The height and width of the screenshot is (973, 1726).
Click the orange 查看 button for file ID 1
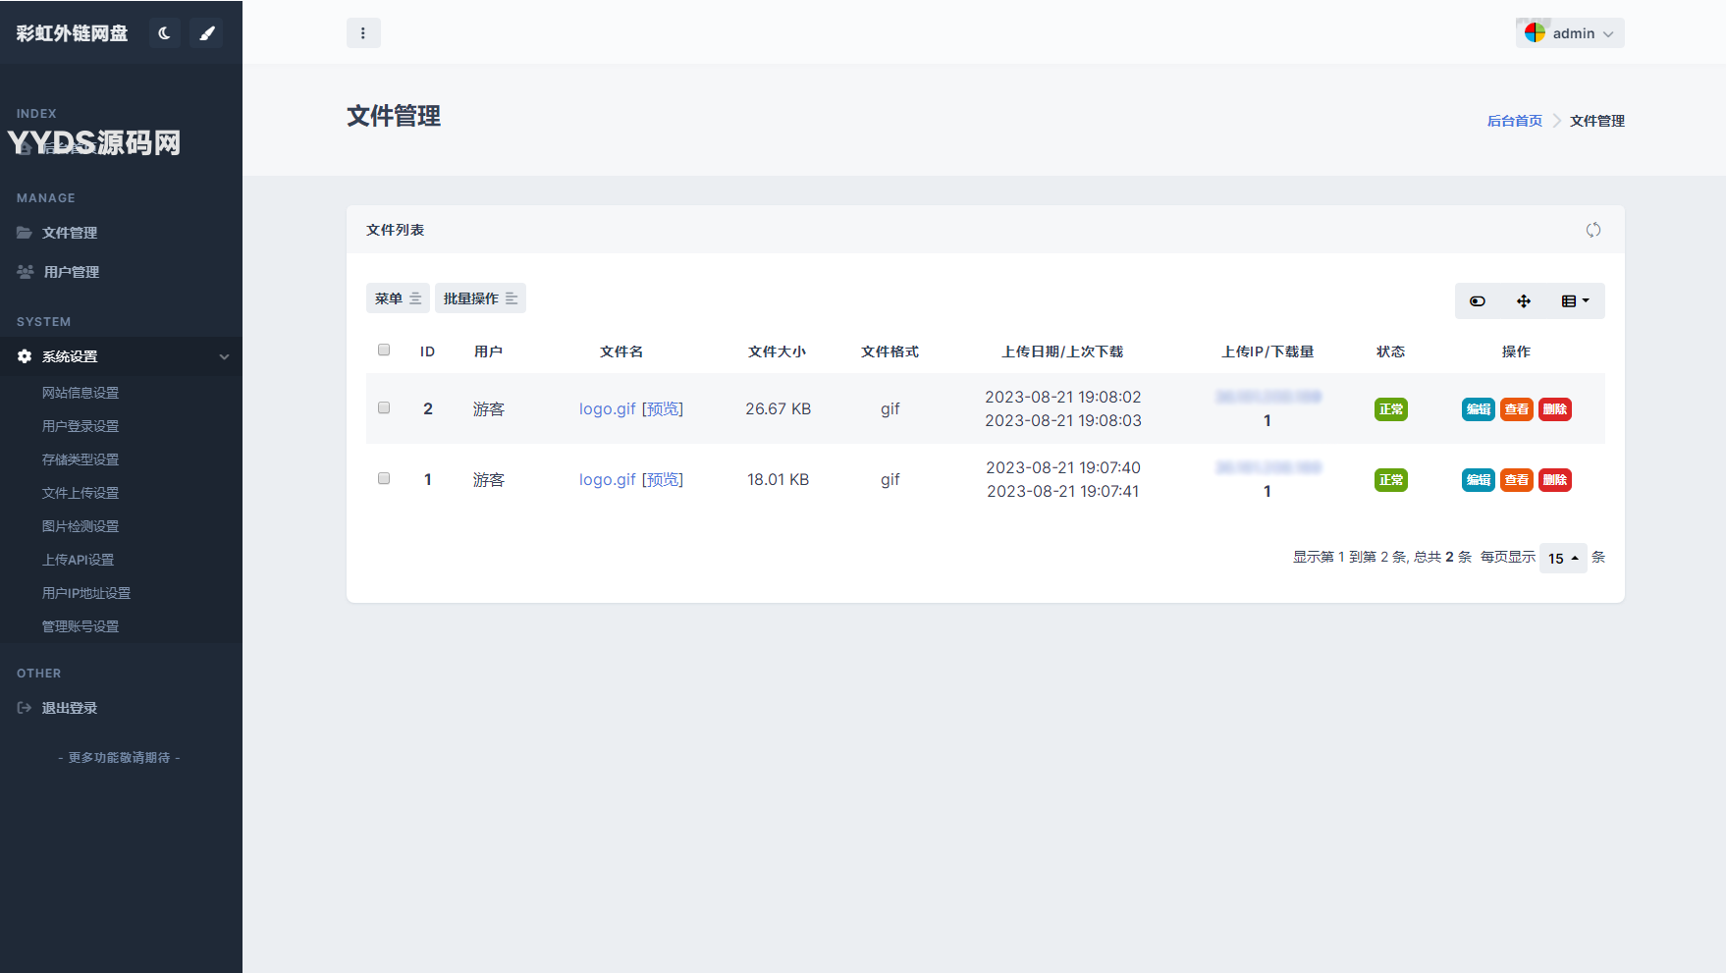point(1516,480)
